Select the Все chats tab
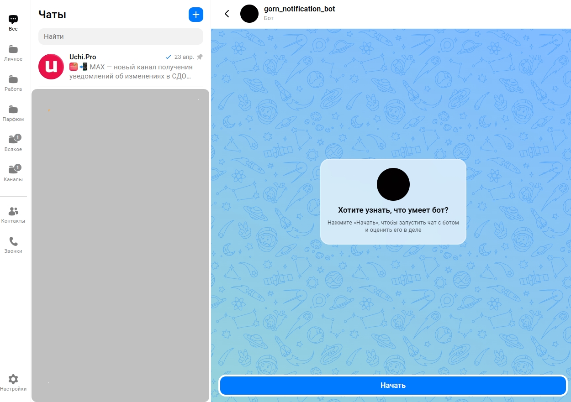The image size is (571, 402). tap(13, 23)
